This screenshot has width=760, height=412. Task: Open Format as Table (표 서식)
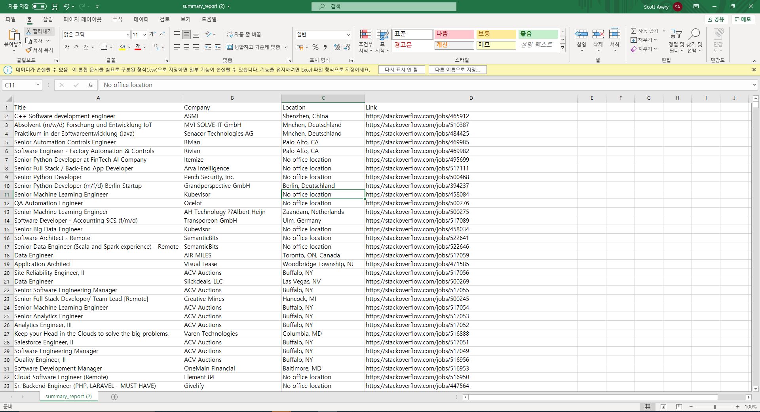pyautogui.click(x=382, y=41)
